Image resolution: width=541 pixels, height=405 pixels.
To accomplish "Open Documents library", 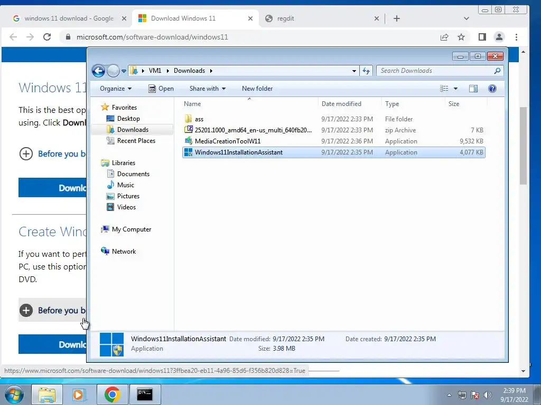I will 133,174.
